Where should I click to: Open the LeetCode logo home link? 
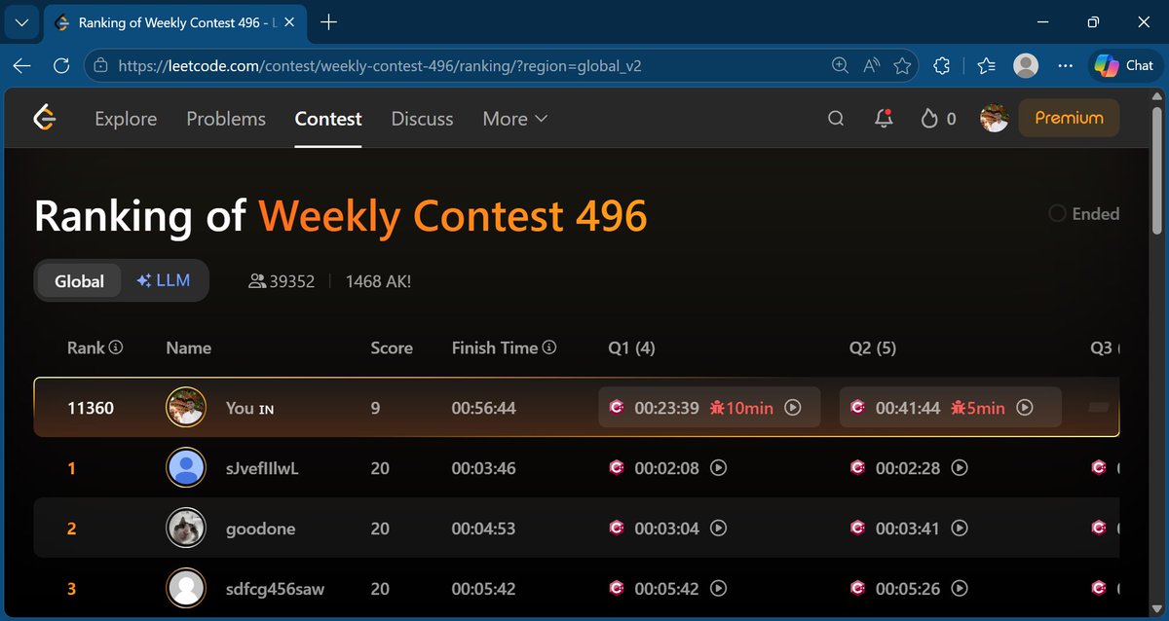[44, 119]
